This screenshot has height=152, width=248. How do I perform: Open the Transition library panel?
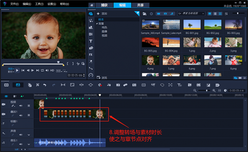click(x=91, y=34)
